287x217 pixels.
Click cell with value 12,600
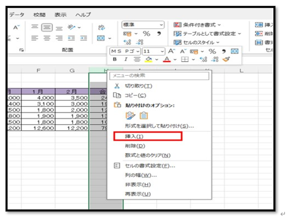(x=38, y=128)
